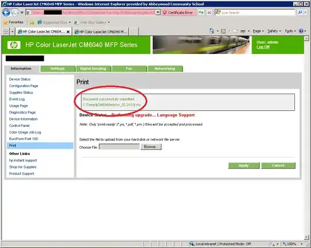Screen dimensions: 311x248
Task: Open the Networking tab
Action: point(165,69)
